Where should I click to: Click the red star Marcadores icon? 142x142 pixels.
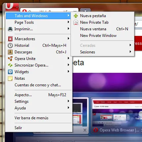pos(10,39)
